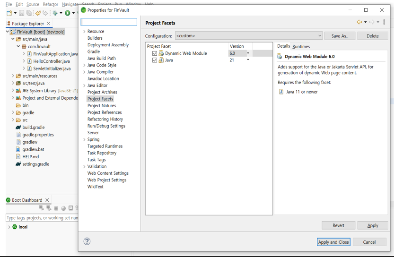Screen dimensions: 394x257
Task: Switch to the Details tab
Action: coord(283,46)
